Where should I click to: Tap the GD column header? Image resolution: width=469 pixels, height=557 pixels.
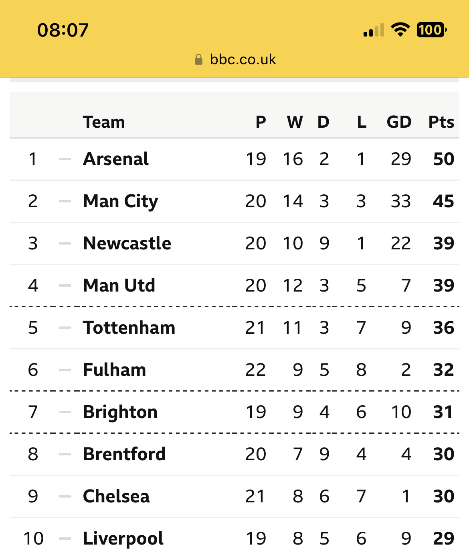(x=399, y=122)
